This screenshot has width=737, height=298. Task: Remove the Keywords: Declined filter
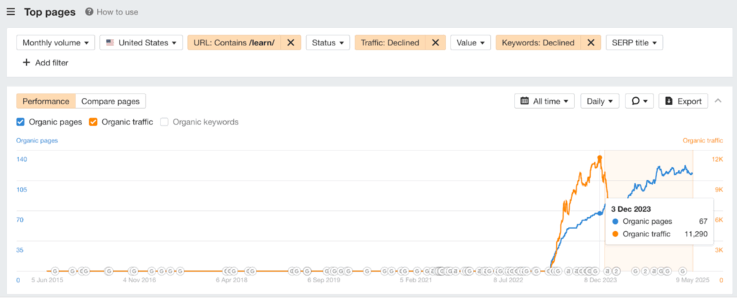pos(590,42)
